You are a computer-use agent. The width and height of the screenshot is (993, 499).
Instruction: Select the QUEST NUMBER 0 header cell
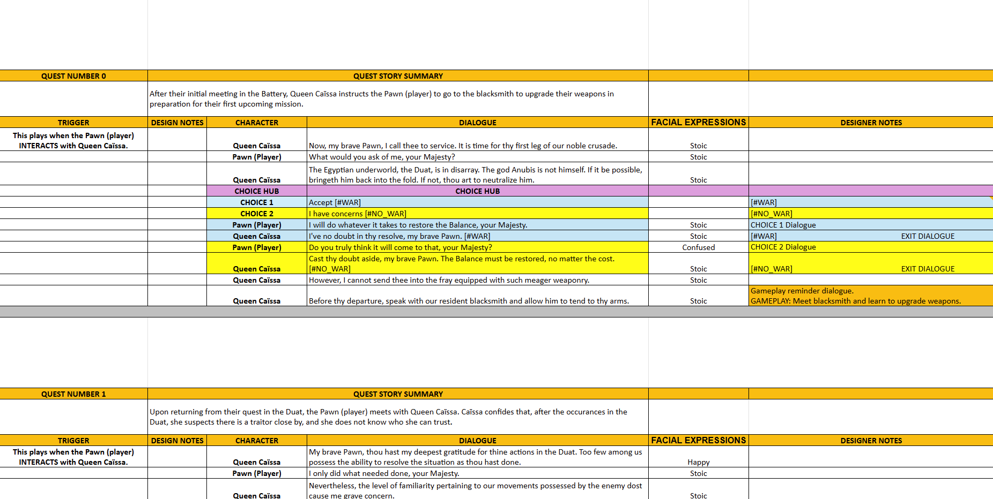tap(73, 76)
